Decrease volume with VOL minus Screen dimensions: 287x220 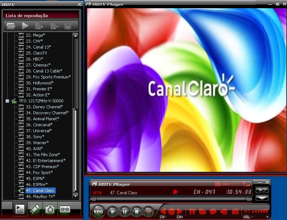(x=253, y=217)
